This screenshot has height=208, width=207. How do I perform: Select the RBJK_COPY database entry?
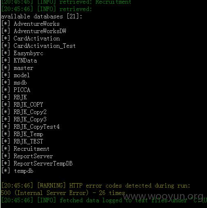[x=28, y=105]
